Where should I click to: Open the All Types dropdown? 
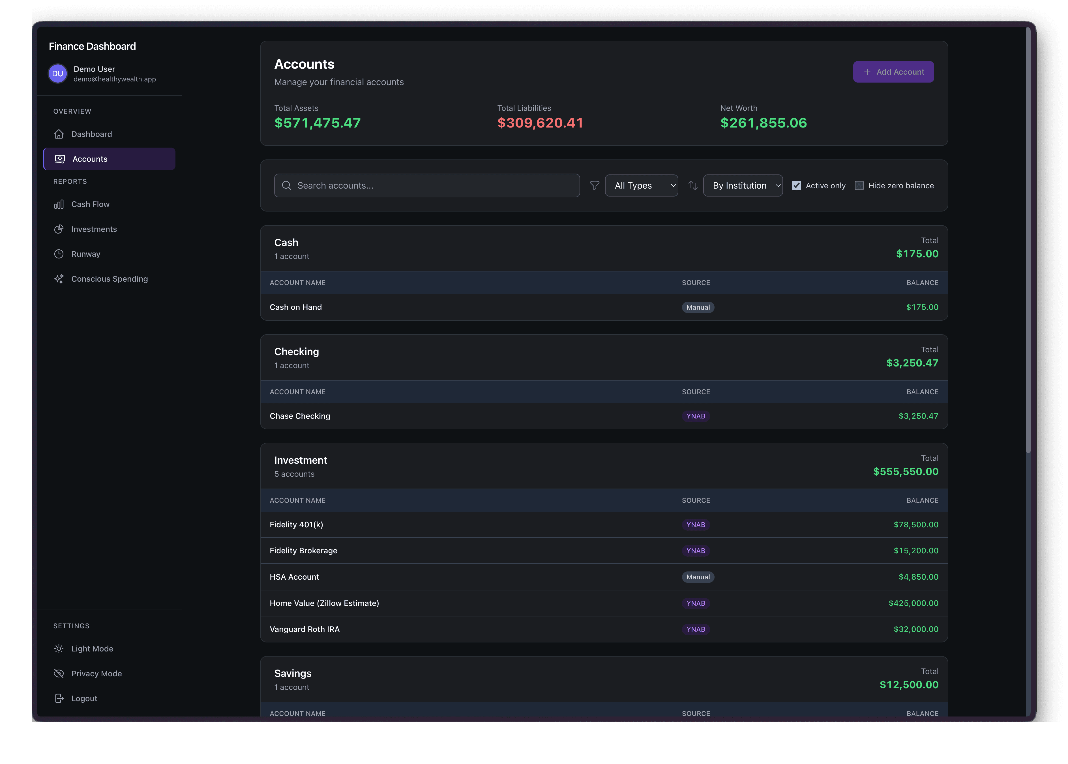641,185
